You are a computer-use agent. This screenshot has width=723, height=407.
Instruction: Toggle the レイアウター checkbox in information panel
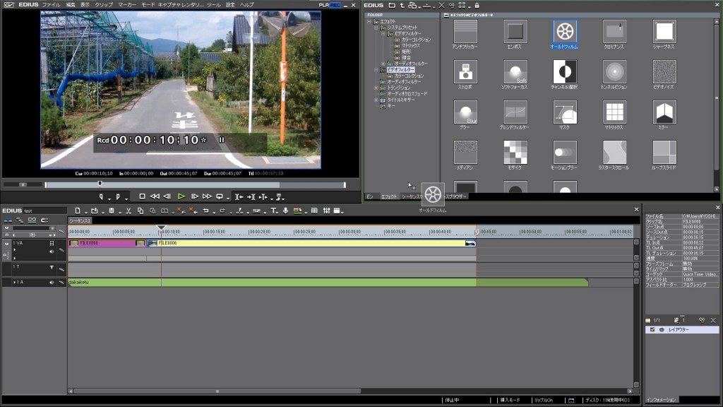click(652, 329)
